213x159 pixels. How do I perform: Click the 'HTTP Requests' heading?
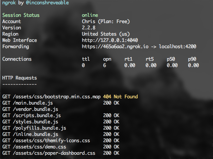pyautogui.click(x=20, y=78)
